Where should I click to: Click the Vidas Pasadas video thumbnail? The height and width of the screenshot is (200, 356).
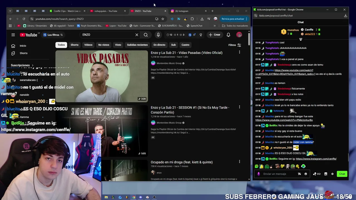coord(102,76)
